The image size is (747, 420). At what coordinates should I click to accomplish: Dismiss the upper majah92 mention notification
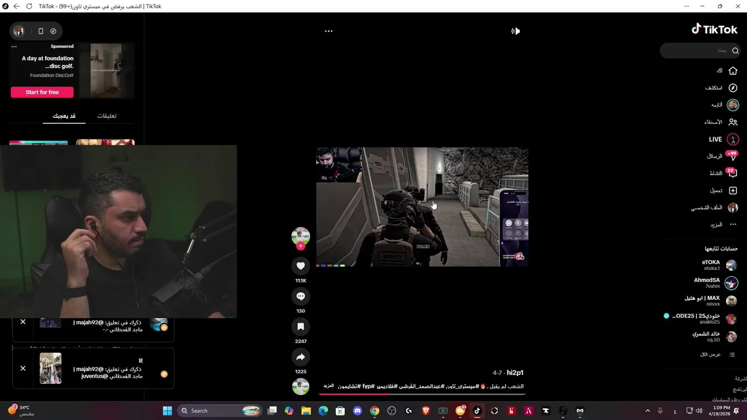(x=23, y=322)
